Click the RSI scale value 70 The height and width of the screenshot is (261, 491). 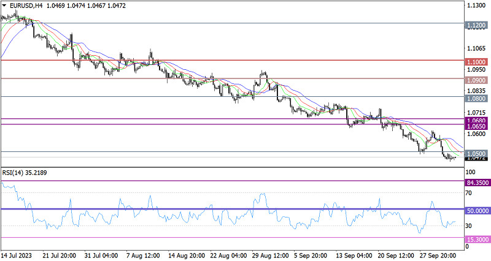point(468,193)
